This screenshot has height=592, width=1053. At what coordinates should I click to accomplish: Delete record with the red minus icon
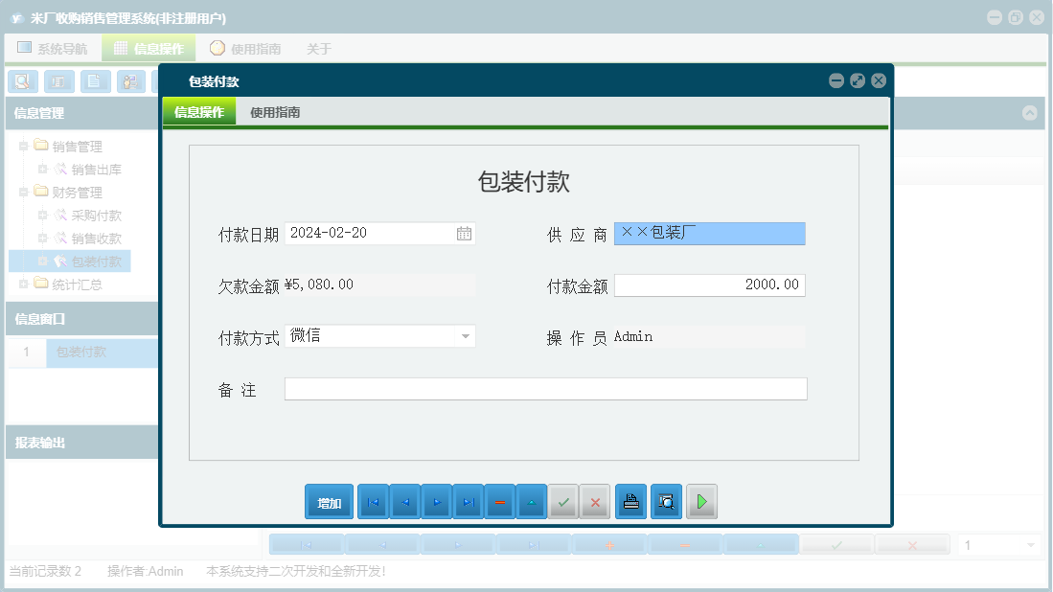coord(499,501)
